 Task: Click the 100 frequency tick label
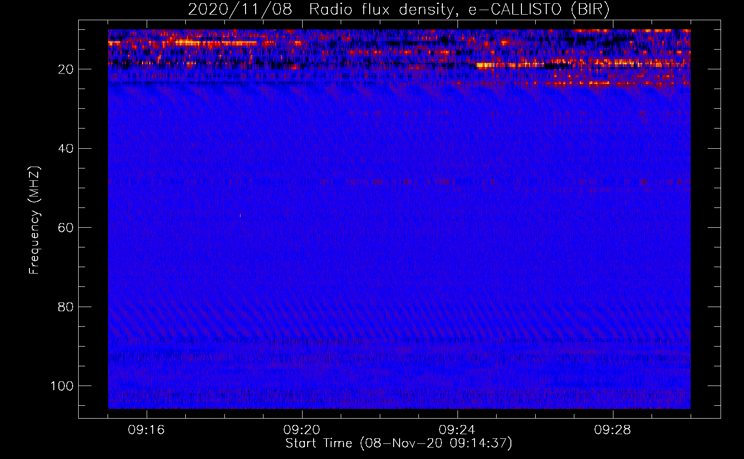click(x=62, y=386)
